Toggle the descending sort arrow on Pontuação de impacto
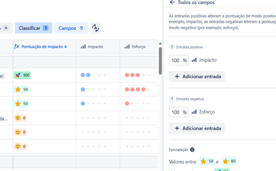The height and width of the screenshot is (171, 276). pos(66,46)
